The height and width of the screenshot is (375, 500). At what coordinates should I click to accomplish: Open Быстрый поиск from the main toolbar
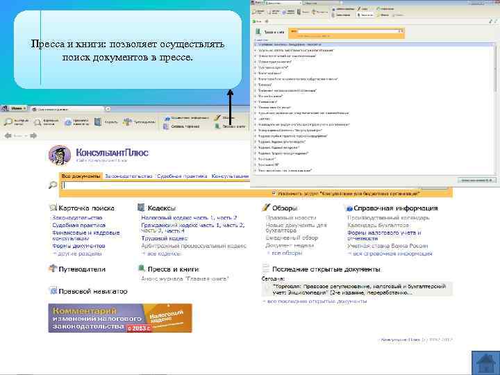coord(16,122)
